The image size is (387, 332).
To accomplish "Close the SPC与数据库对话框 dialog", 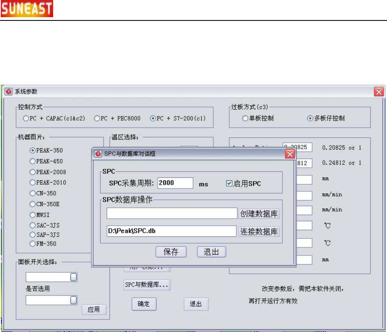I will (290, 154).
